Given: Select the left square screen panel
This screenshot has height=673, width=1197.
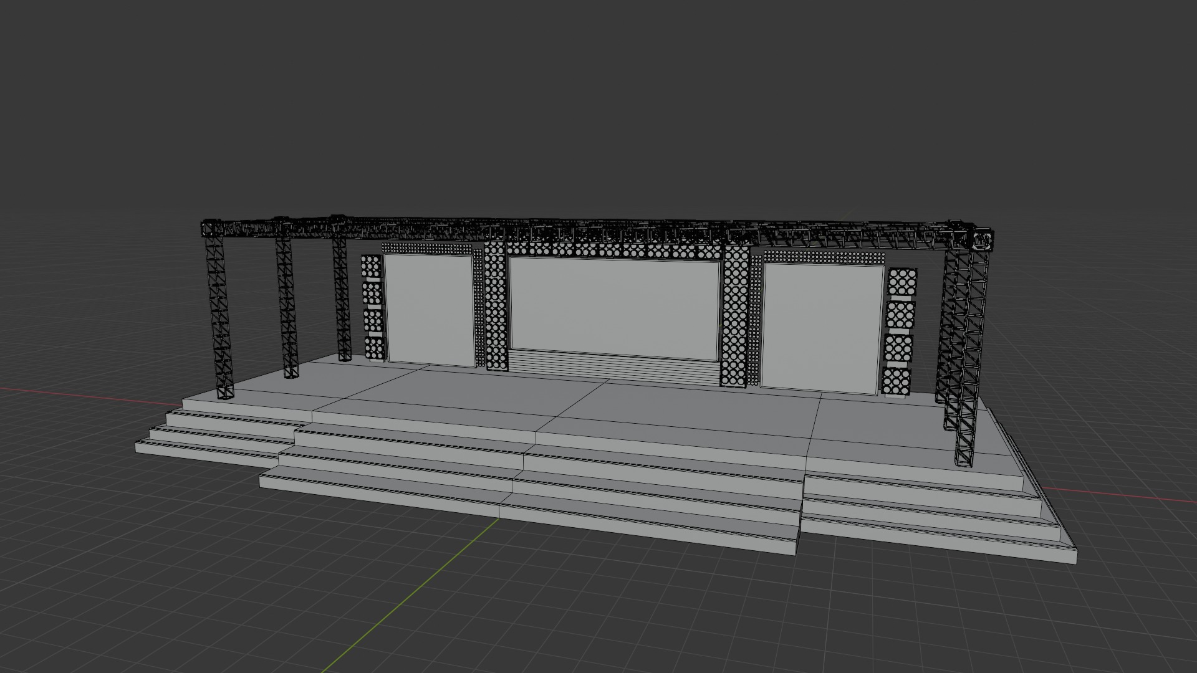Looking at the screenshot, I should click(429, 310).
